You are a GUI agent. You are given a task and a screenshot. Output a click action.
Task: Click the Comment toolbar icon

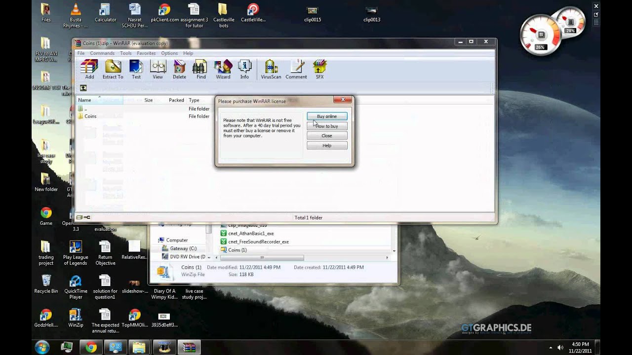tap(296, 69)
